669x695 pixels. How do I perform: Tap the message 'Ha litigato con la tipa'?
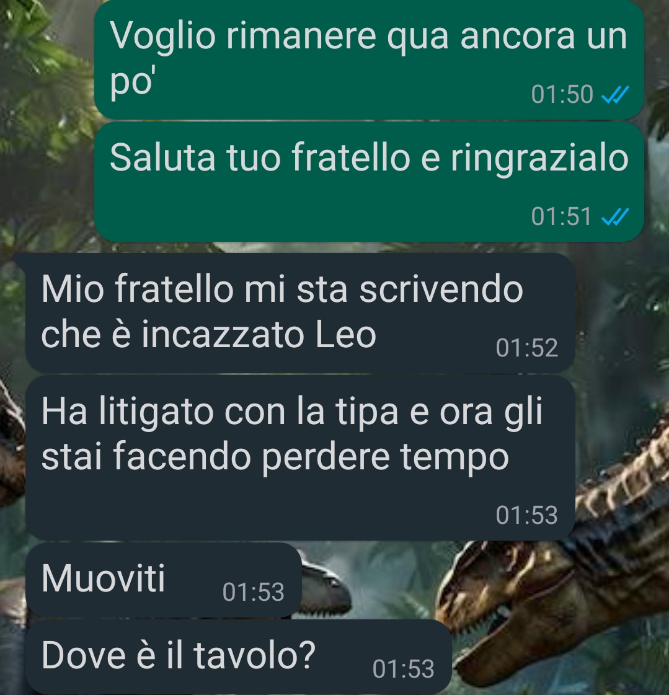pos(300,458)
